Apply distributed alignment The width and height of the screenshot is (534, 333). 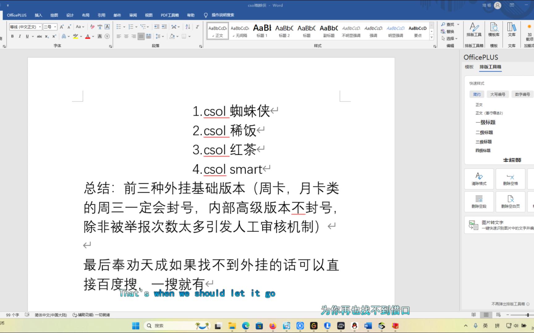[x=148, y=36]
